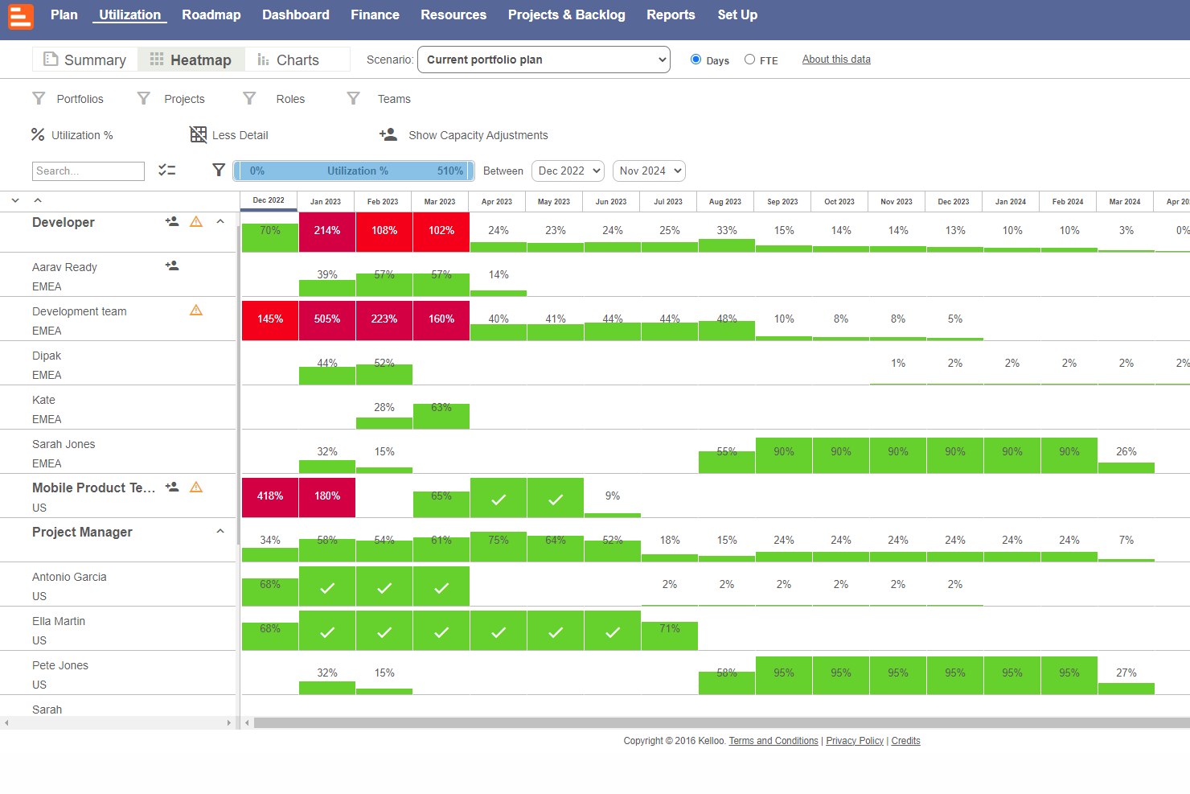The width and height of the screenshot is (1190, 794).
Task: Switch to the Charts tab
Action: [288, 60]
